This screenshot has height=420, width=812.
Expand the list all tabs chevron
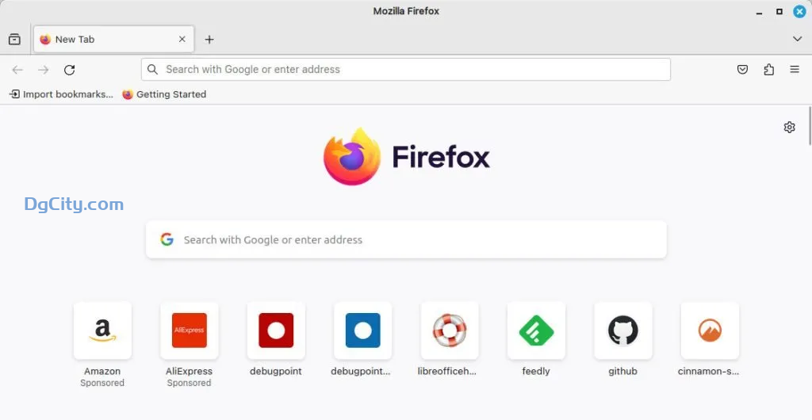pos(798,39)
